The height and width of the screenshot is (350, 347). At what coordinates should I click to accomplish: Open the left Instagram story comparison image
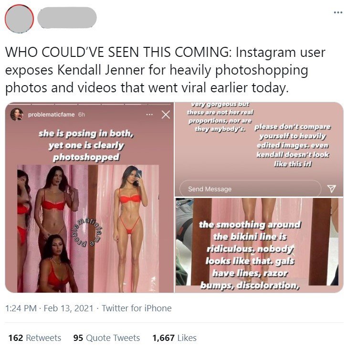click(89, 197)
